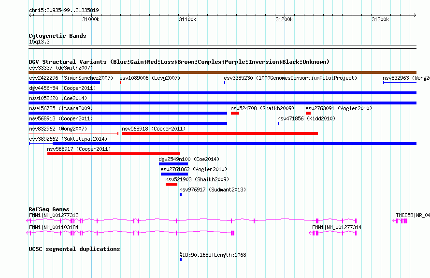The height and width of the screenshot is (278, 430).
Task: Click the nsv976917 small blue marker
Action: pos(181,194)
